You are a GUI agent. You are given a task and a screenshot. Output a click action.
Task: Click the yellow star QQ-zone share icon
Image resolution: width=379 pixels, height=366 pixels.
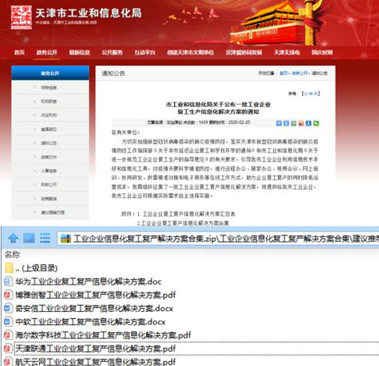[294, 123]
